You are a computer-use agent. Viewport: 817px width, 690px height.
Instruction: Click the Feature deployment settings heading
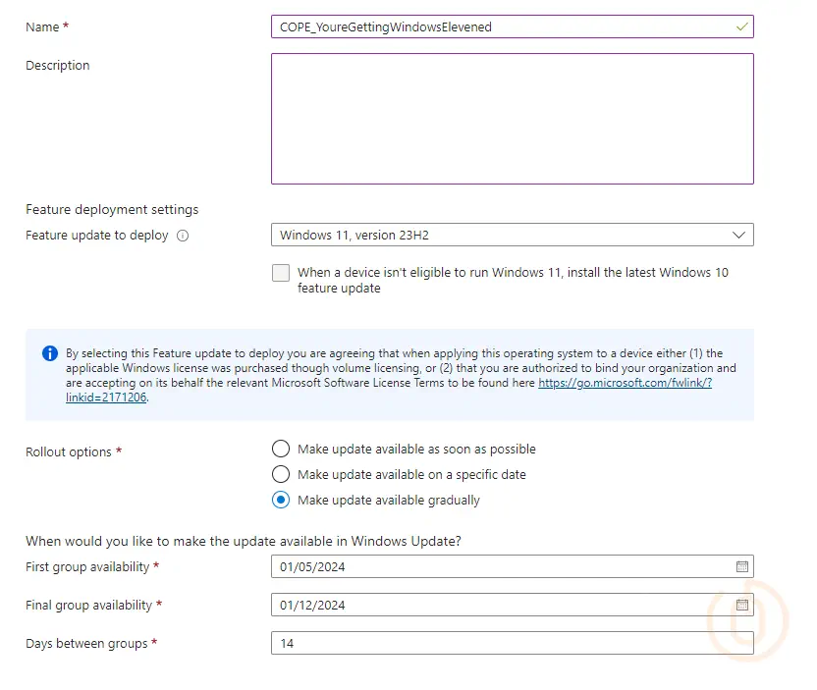pyautogui.click(x=112, y=209)
